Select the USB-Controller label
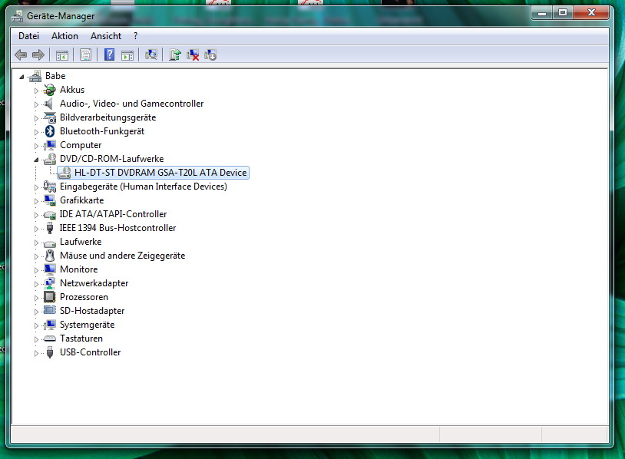This screenshot has height=459, width=625. click(90, 352)
